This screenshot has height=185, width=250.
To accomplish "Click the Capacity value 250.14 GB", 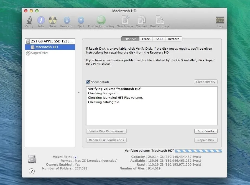I will click(174, 157).
